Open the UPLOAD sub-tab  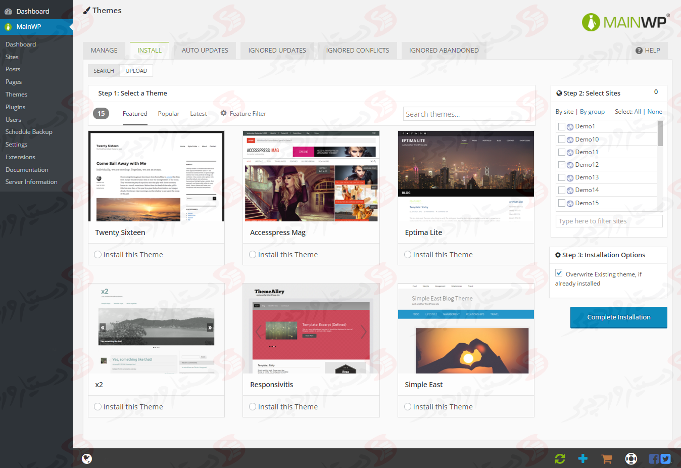pyautogui.click(x=136, y=71)
